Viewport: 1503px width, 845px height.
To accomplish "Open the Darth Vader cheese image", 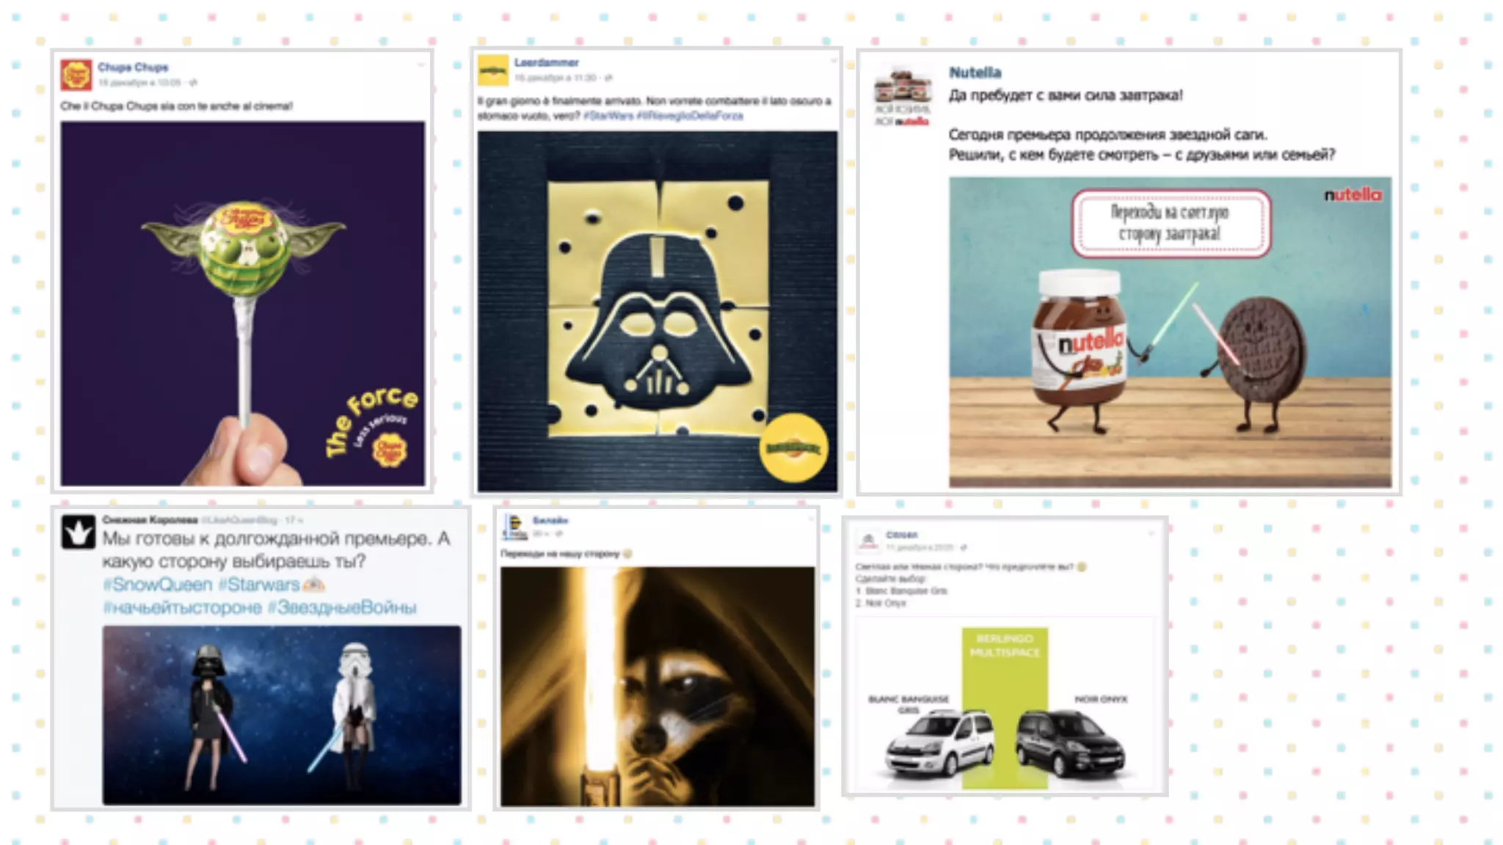I will (657, 311).
